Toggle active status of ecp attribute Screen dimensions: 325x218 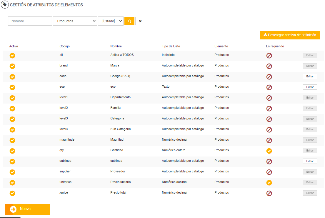click(x=12, y=87)
